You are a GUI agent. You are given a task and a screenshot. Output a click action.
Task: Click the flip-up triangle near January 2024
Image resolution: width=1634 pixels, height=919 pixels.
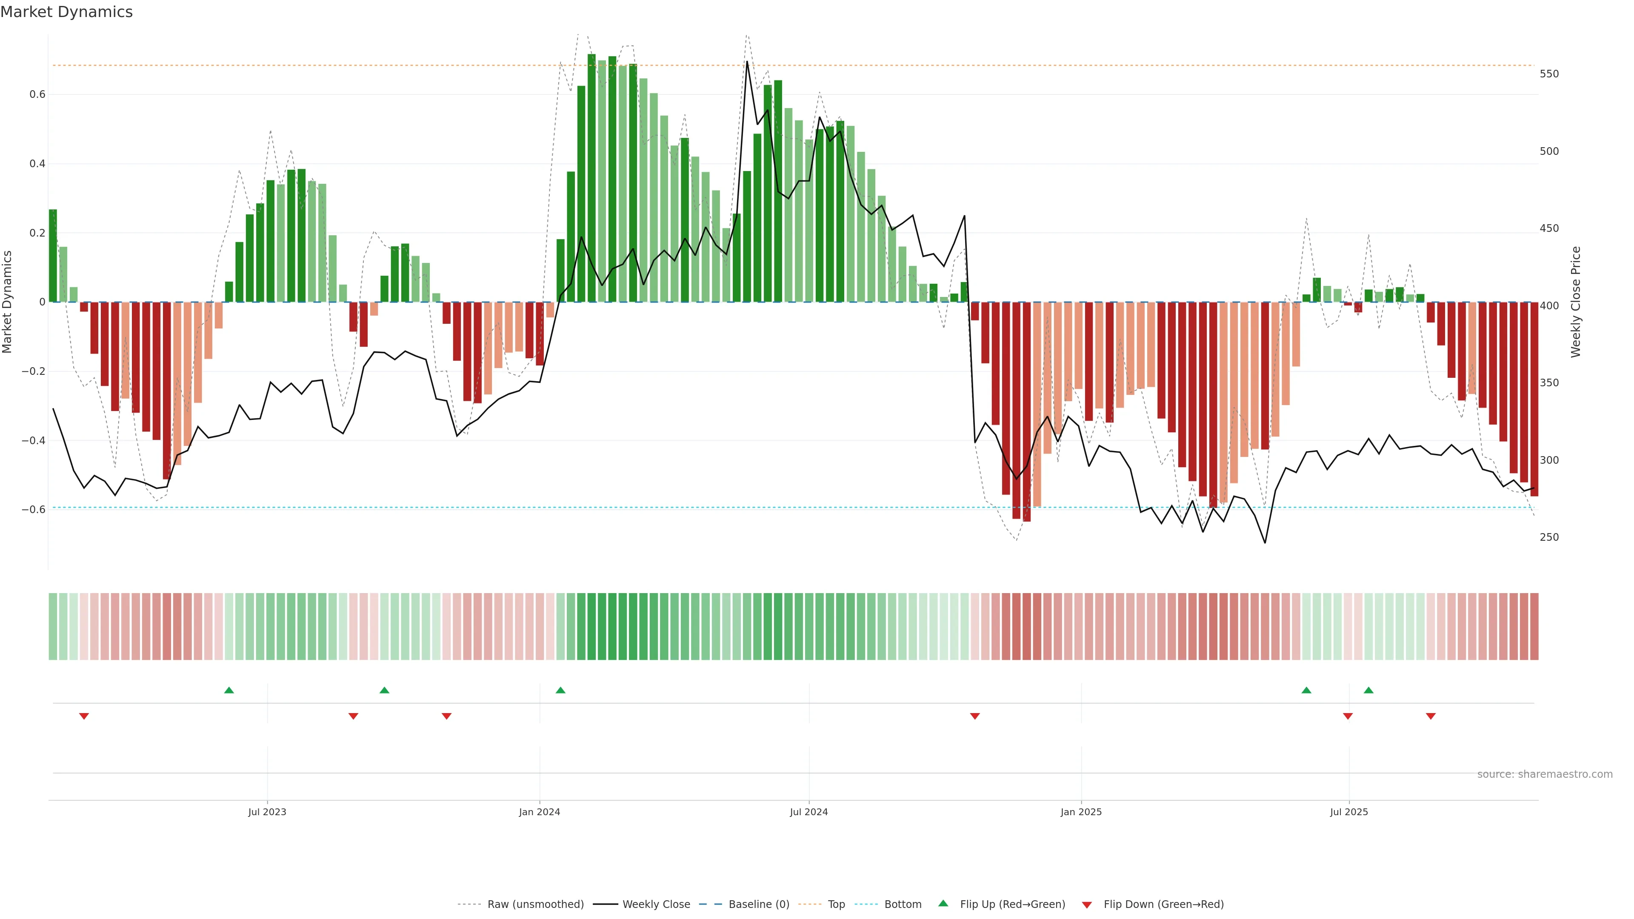(560, 690)
